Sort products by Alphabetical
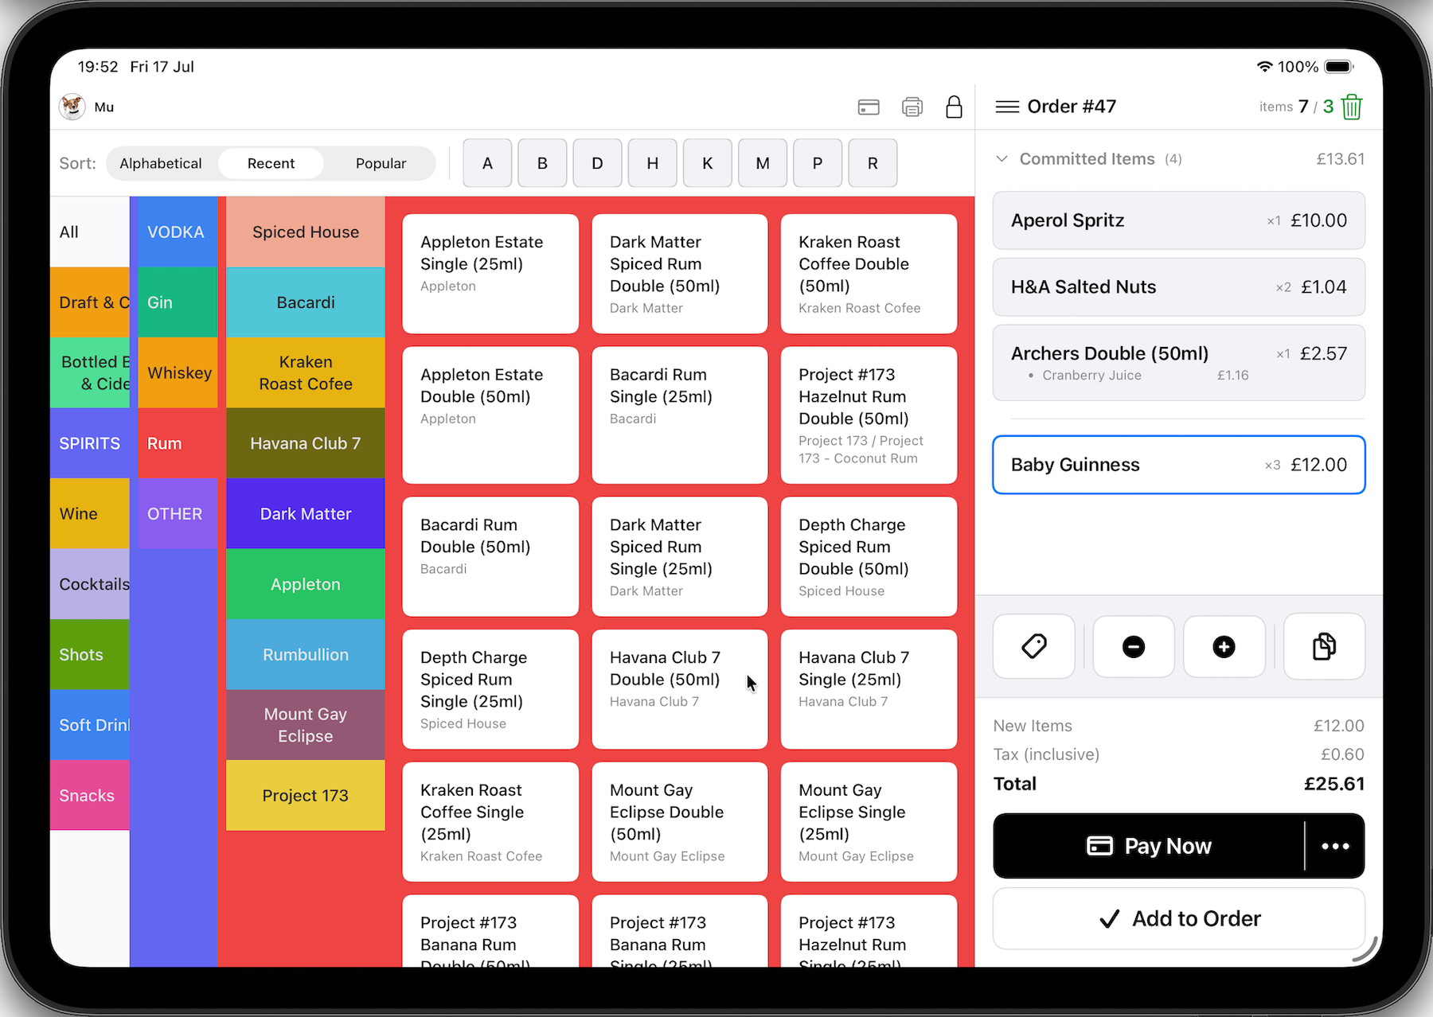Viewport: 1433px width, 1017px height. click(161, 163)
